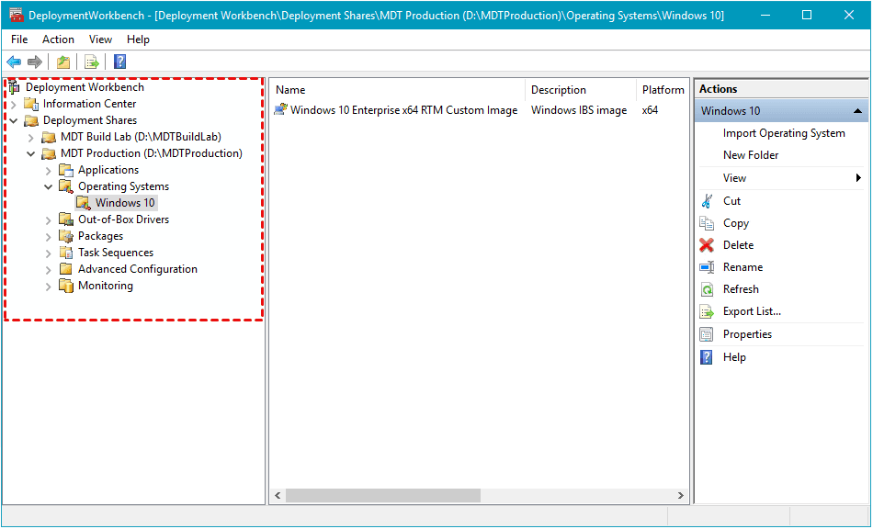The image size is (873, 529).
Task: Click the Properties action label
Action: (x=747, y=334)
